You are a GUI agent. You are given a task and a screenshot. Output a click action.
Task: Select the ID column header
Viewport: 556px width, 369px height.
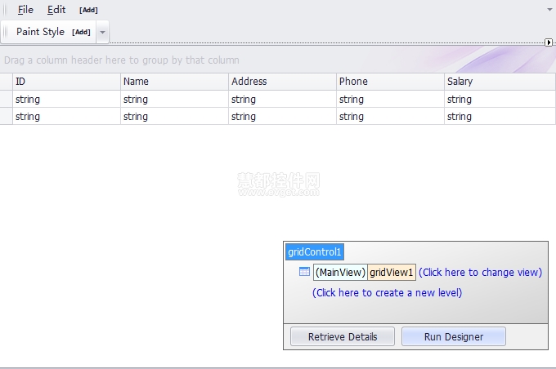(x=67, y=82)
